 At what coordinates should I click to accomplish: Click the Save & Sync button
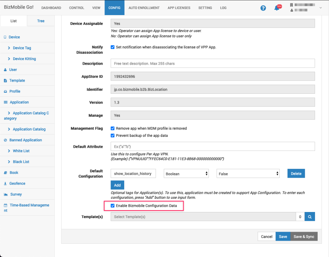[304, 237]
